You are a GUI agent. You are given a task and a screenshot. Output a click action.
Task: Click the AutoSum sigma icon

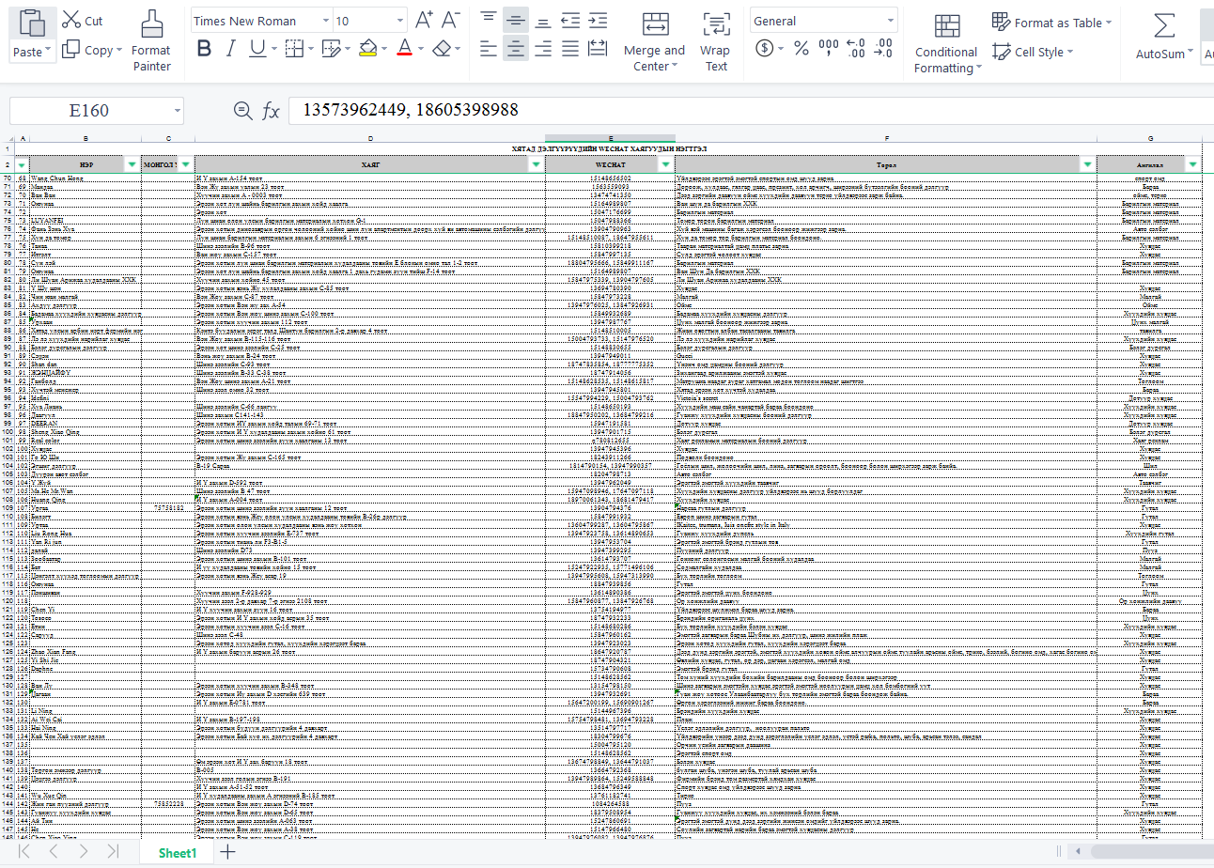(1164, 24)
